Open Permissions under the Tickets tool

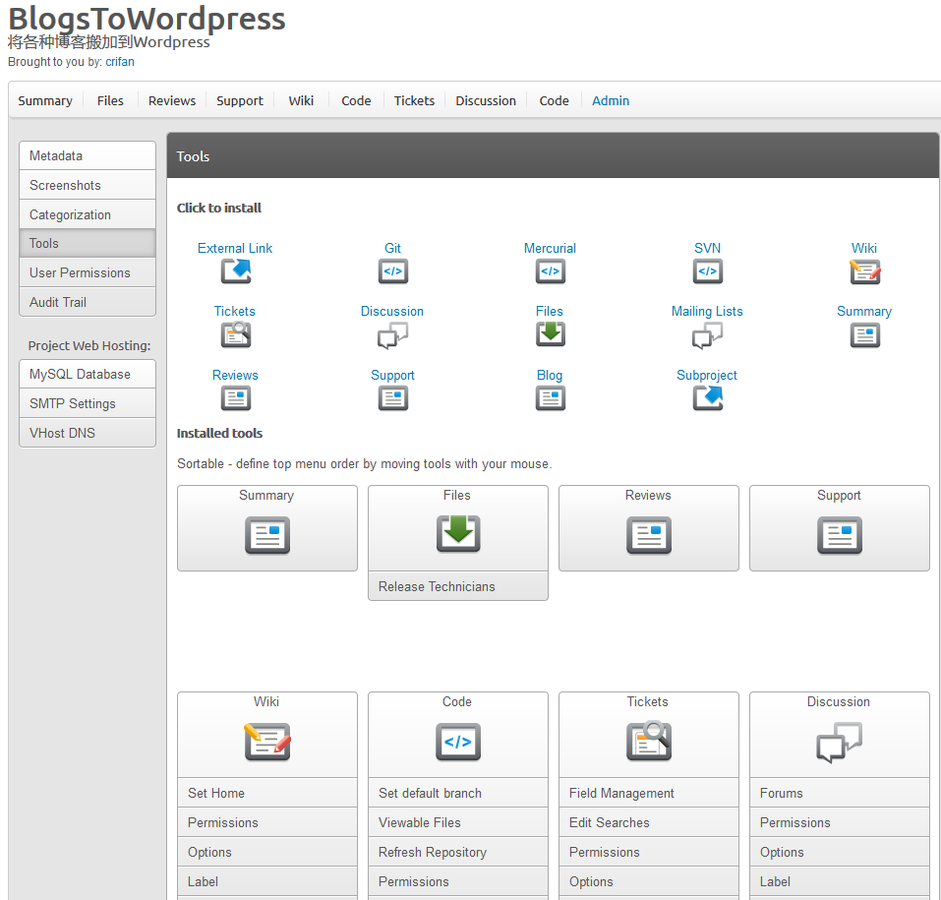649,852
